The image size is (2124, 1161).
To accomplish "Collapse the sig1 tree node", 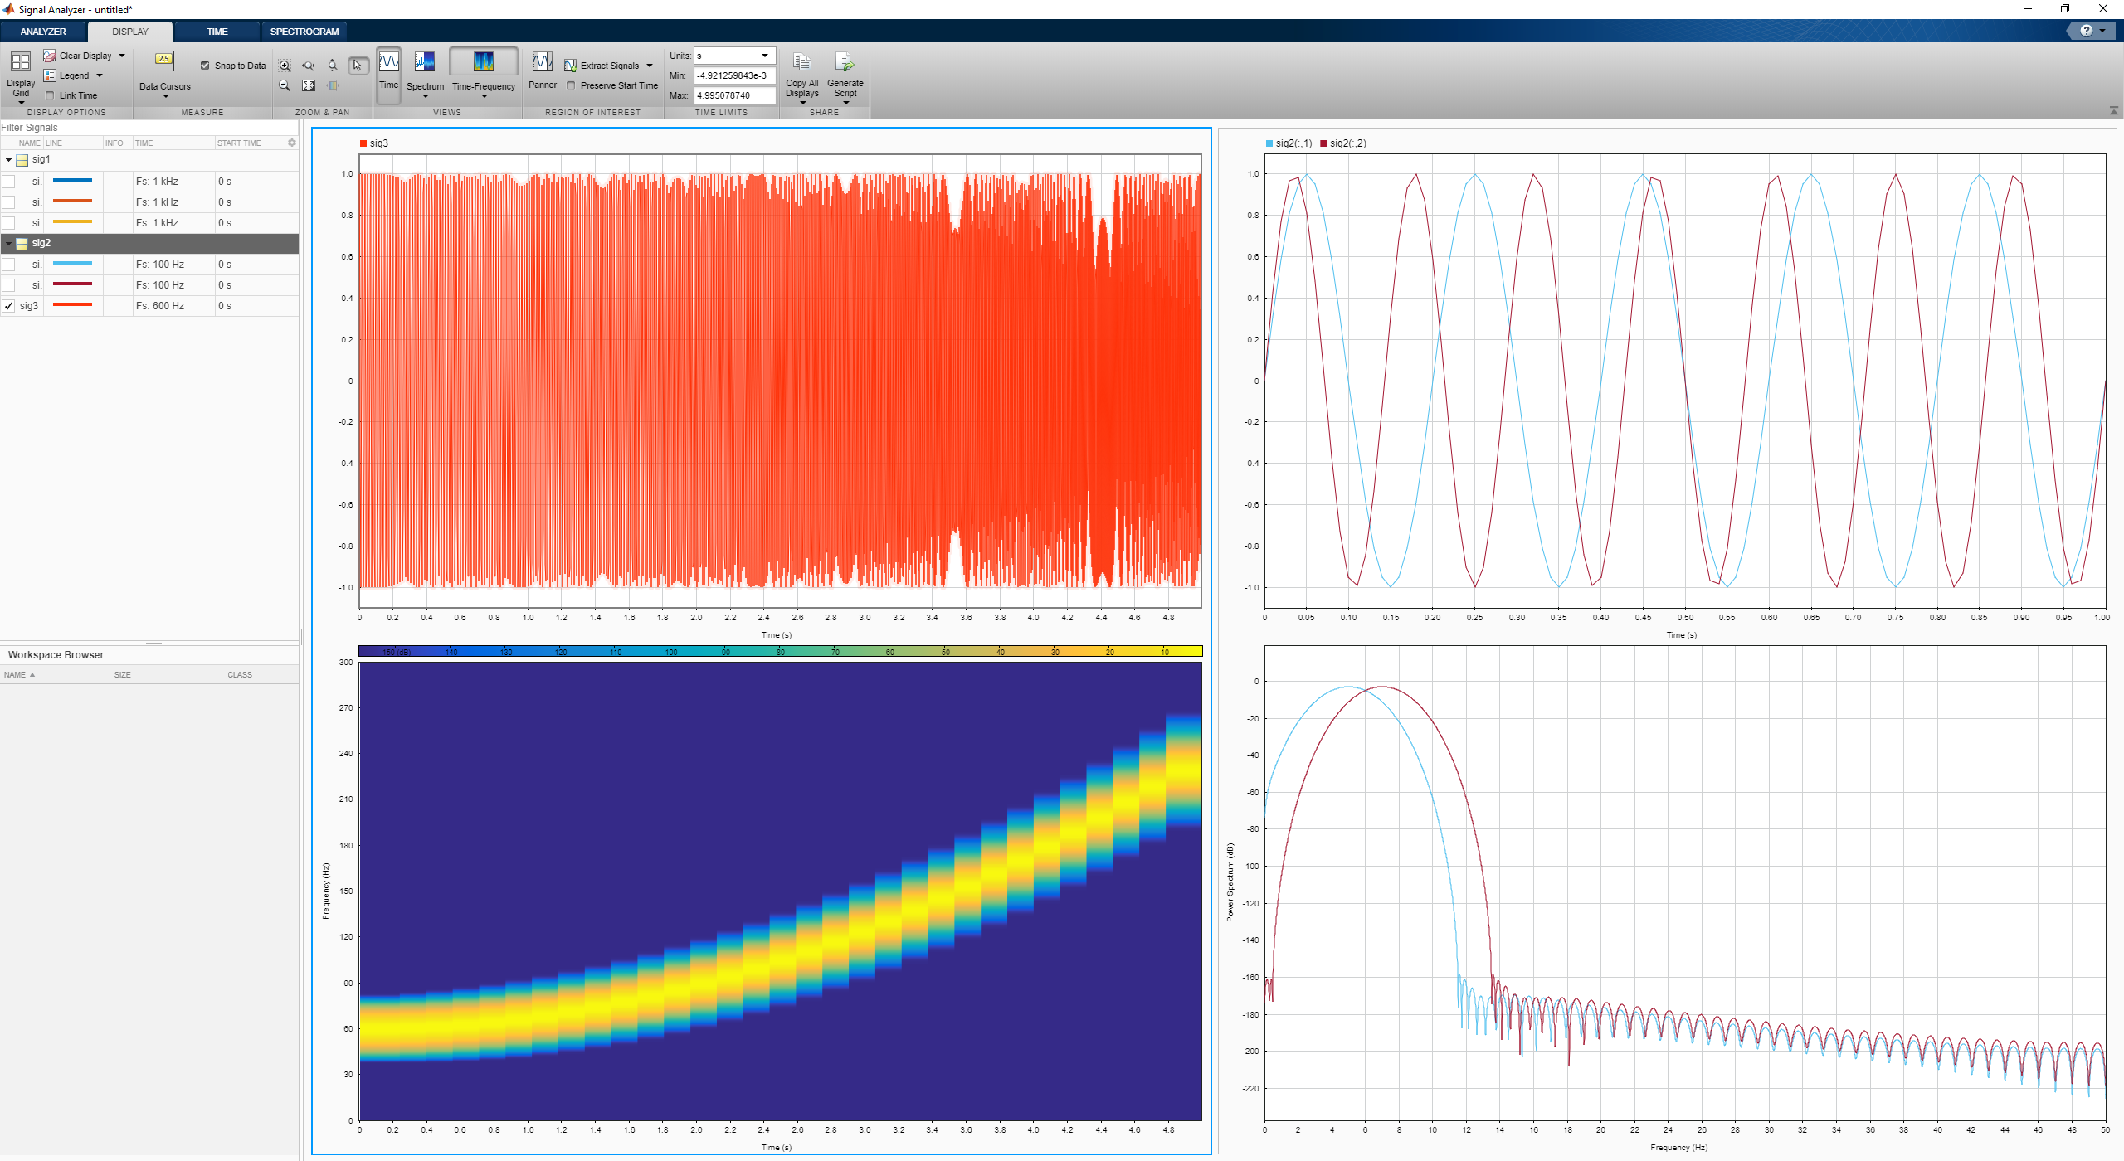I will (8, 160).
